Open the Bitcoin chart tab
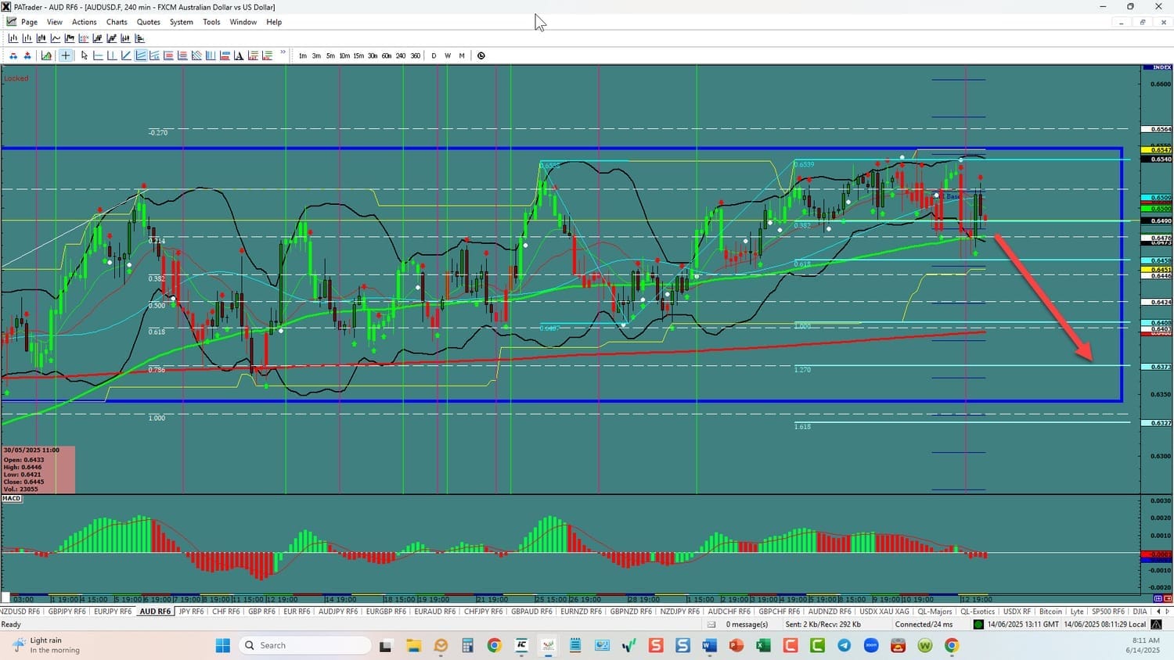 click(x=1050, y=612)
